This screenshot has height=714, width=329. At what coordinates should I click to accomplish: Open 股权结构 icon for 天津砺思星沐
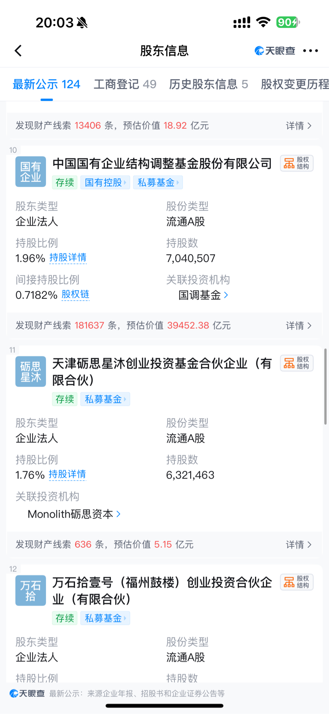point(297,363)
